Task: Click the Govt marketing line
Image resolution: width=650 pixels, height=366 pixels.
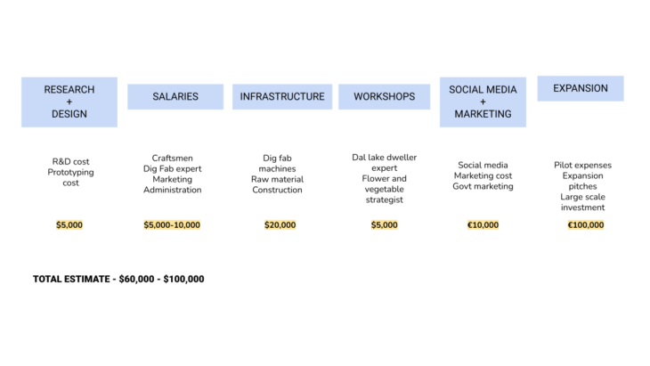Action: [483, 186]
